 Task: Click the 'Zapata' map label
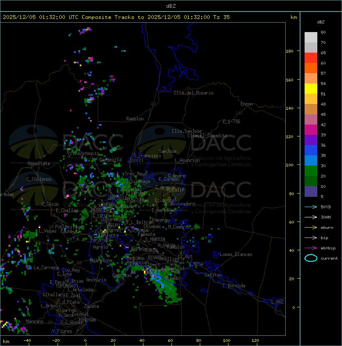click(91, 306)
